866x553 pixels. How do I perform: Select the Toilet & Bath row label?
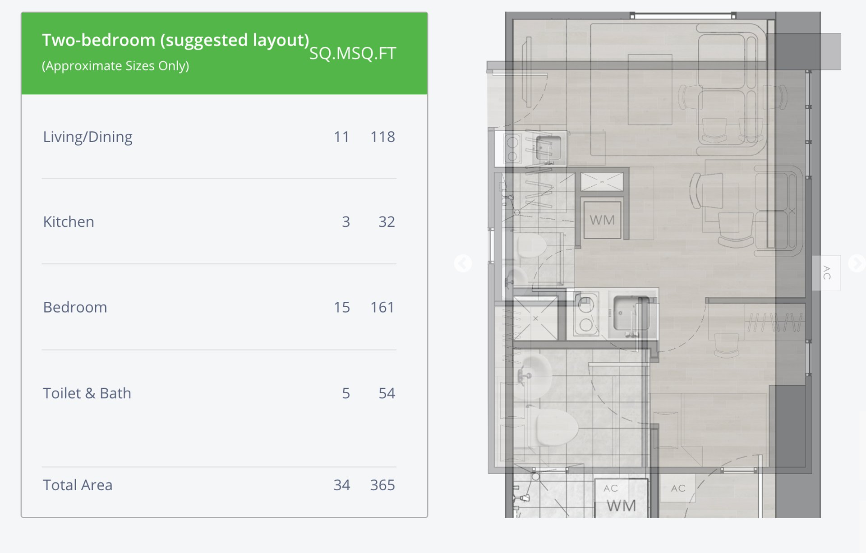tap(87, 393)
